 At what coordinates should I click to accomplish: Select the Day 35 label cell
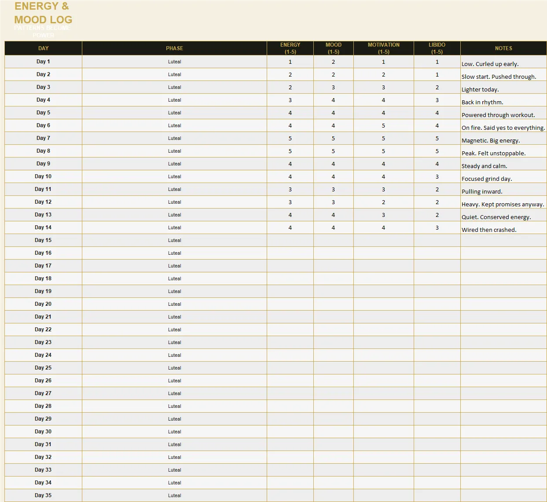[43, 495]
